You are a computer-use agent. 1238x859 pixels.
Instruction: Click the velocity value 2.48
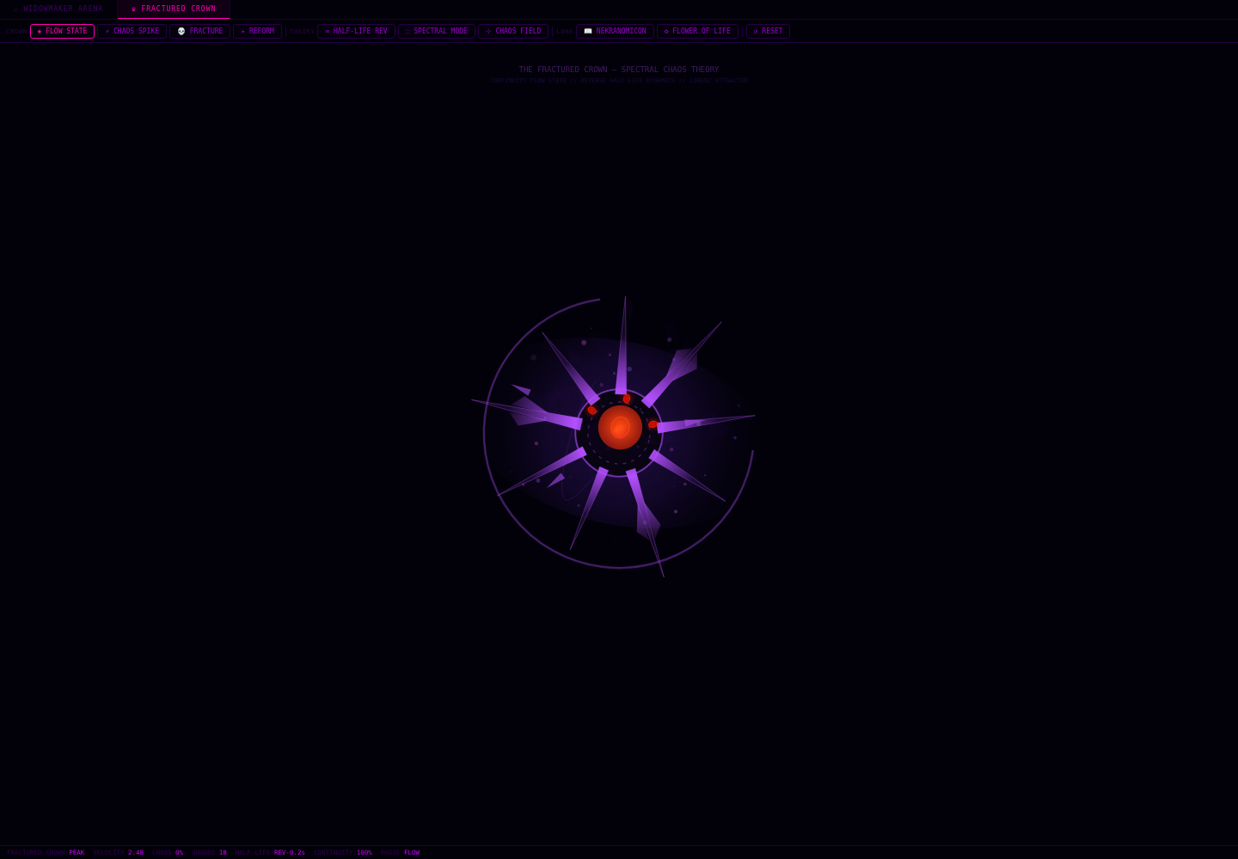tap(136, 853)
